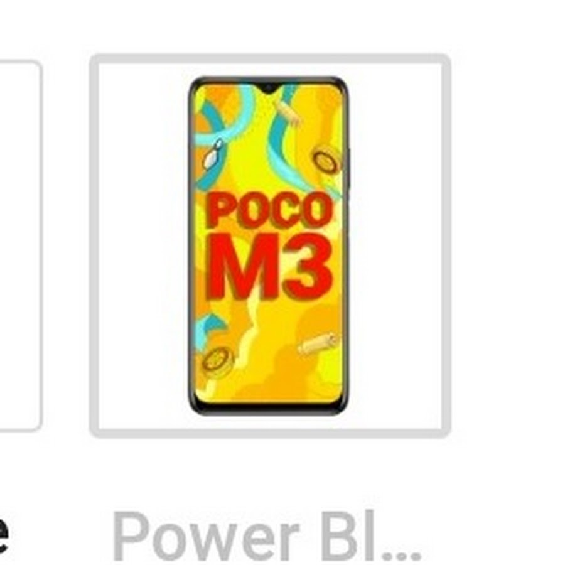
Task: Click the large red M3 logo
Action: pos(269,265)
